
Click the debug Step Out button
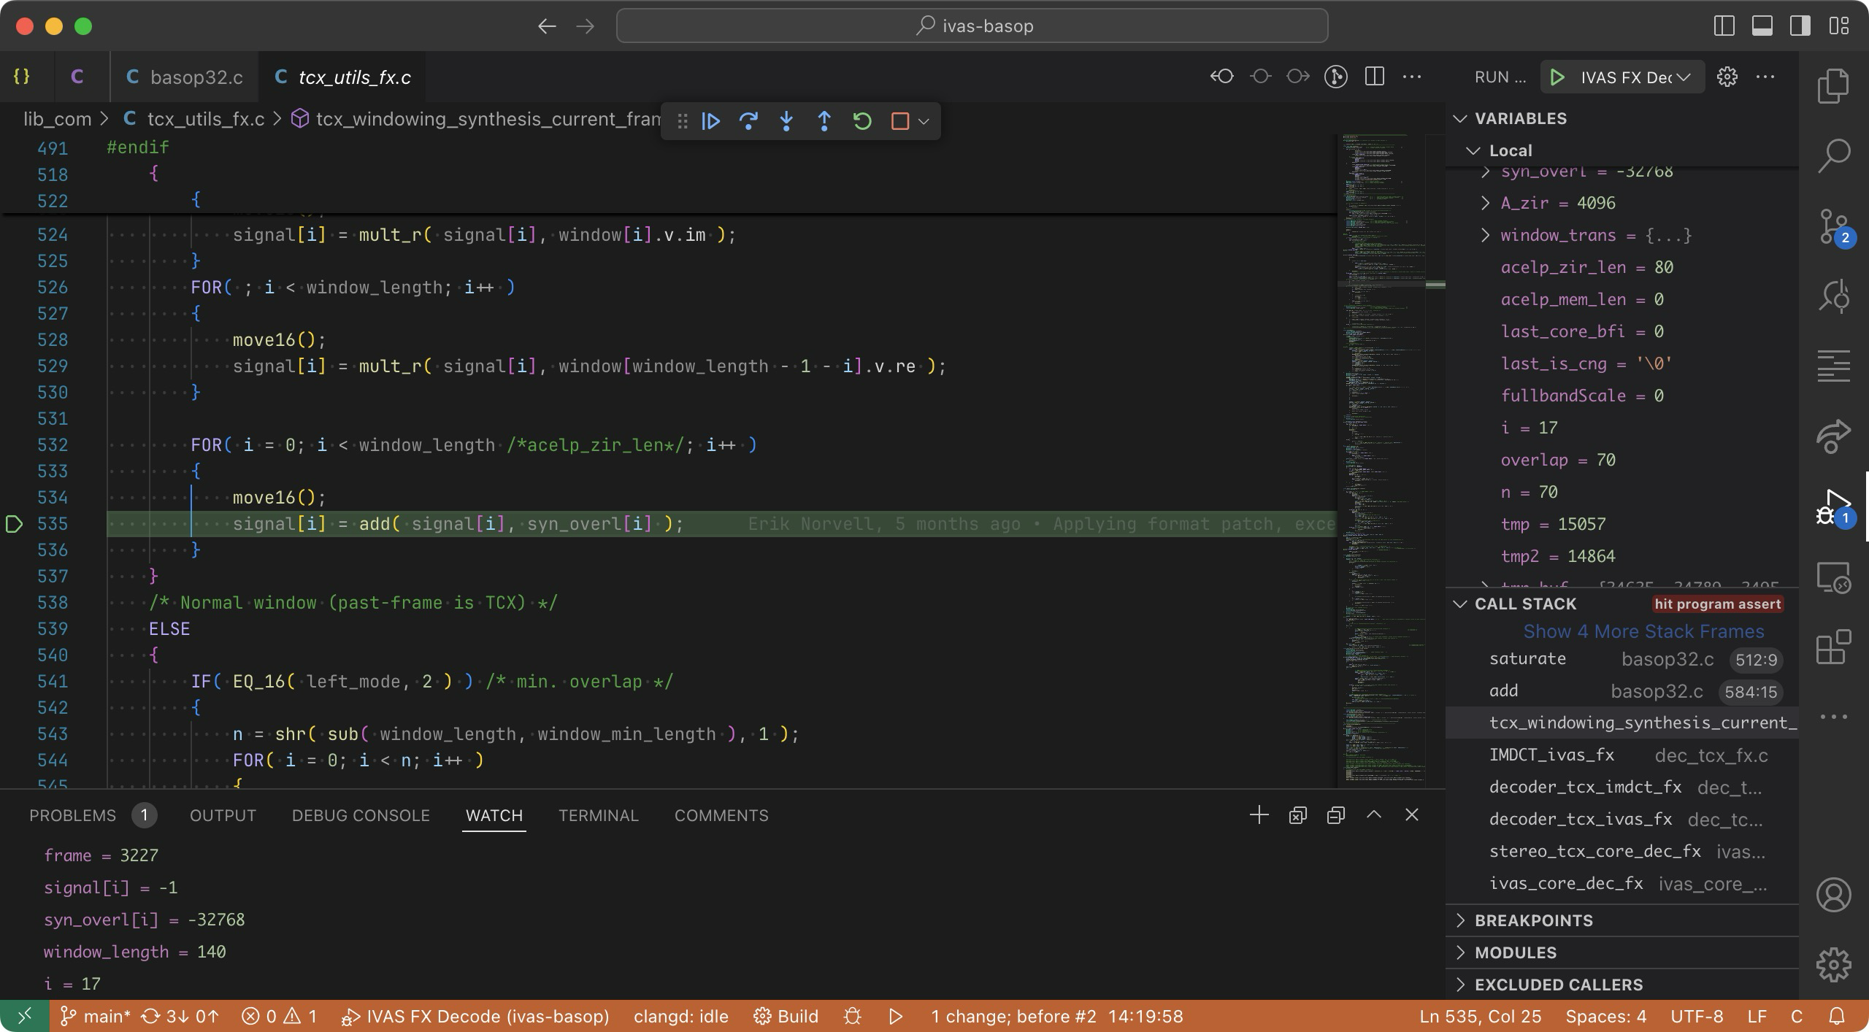point(824,121)
